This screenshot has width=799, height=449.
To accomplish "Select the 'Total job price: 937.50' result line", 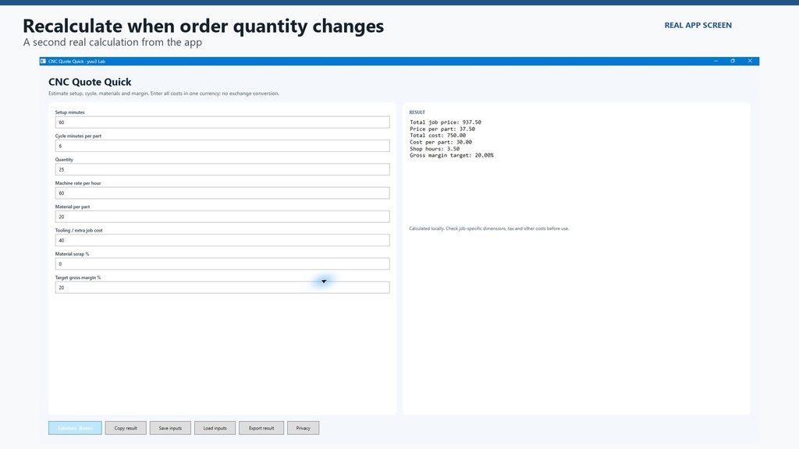I will pos(446,122).
